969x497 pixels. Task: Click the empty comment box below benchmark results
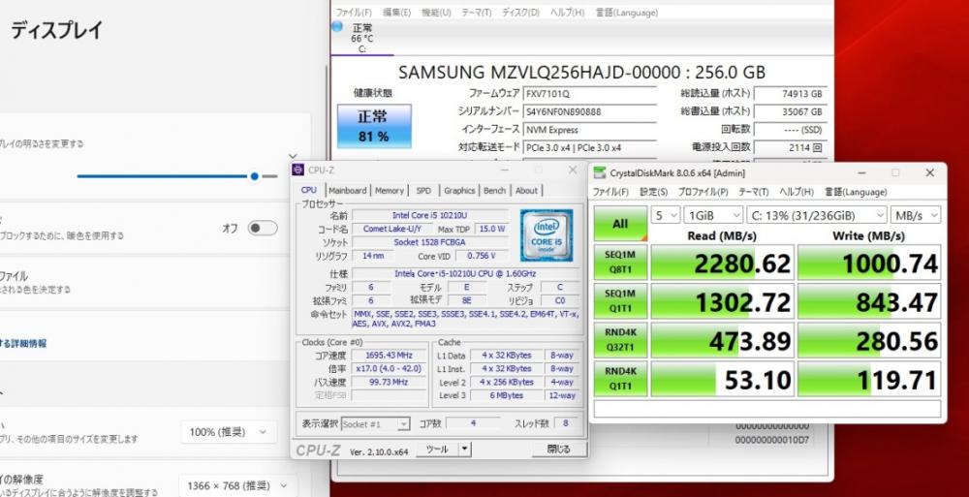pyautogui.click(x=766, y=409)
